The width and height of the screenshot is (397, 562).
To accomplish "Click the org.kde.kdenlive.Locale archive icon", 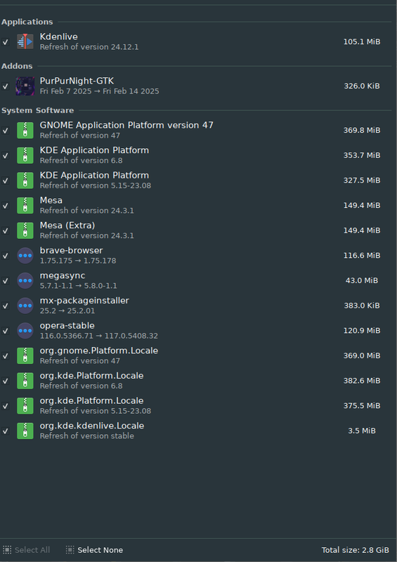I will (x=25, y=431).
